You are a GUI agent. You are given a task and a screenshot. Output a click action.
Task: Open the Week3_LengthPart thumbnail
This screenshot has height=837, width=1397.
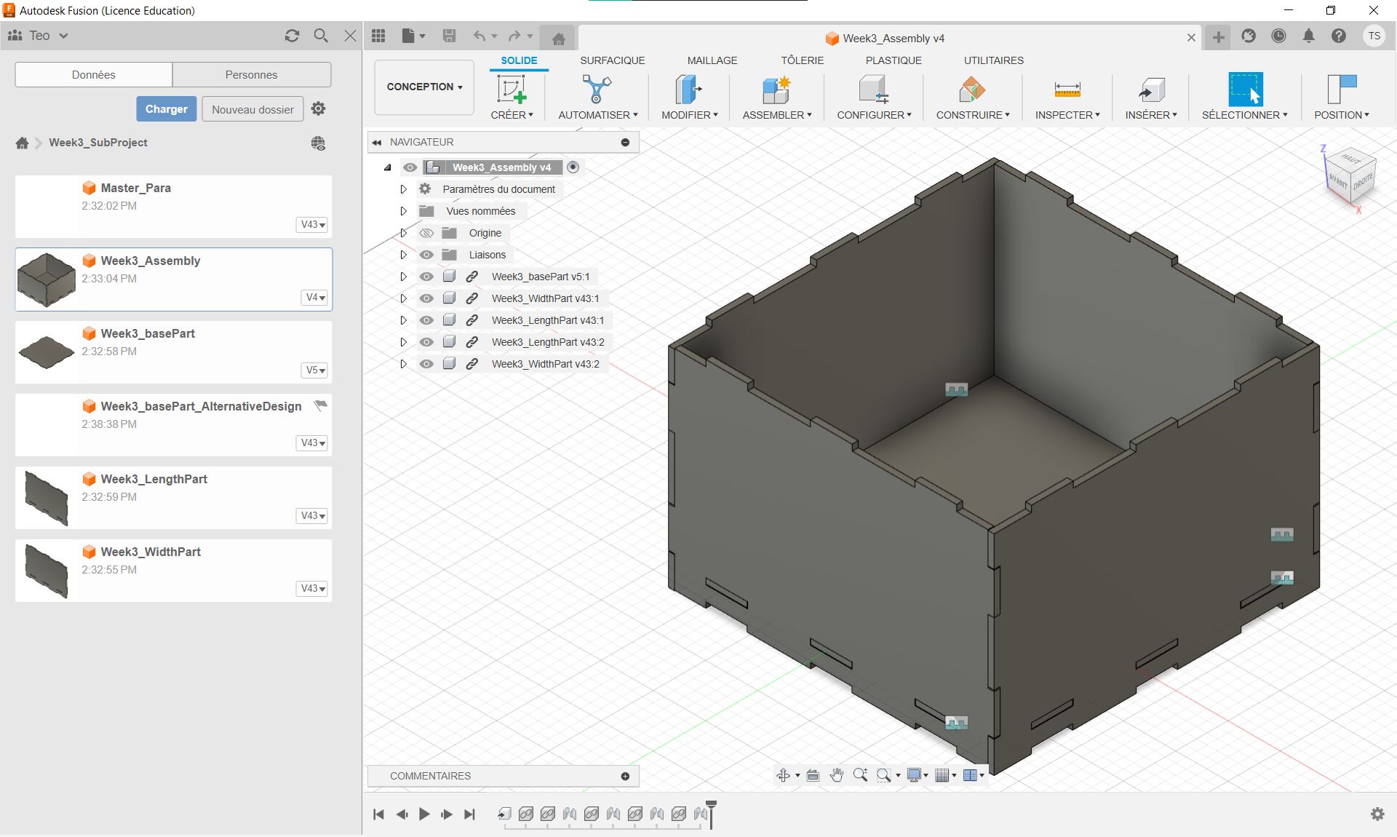[46, 498]
